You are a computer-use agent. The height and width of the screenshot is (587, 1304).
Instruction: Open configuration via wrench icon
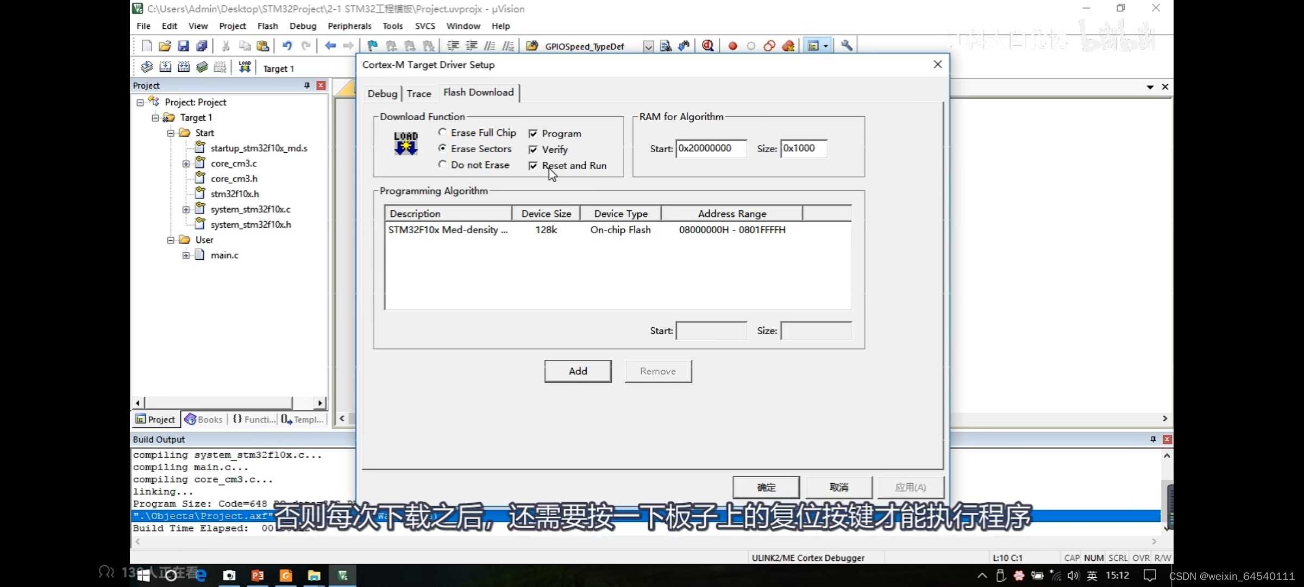click(847, 46)
